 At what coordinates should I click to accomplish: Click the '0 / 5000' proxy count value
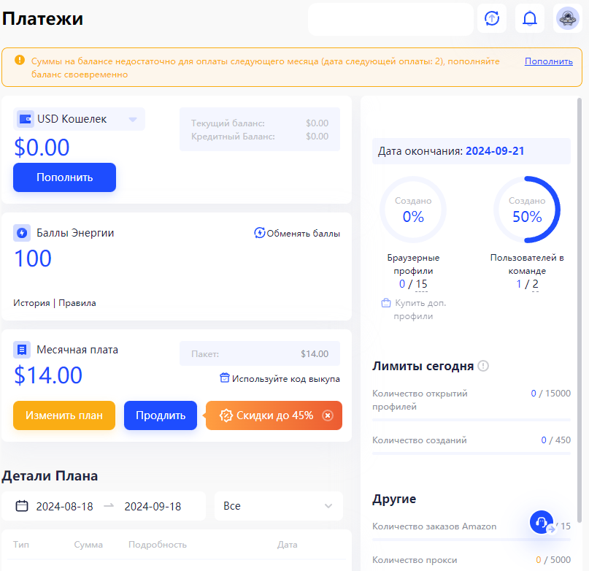point(553,560)
